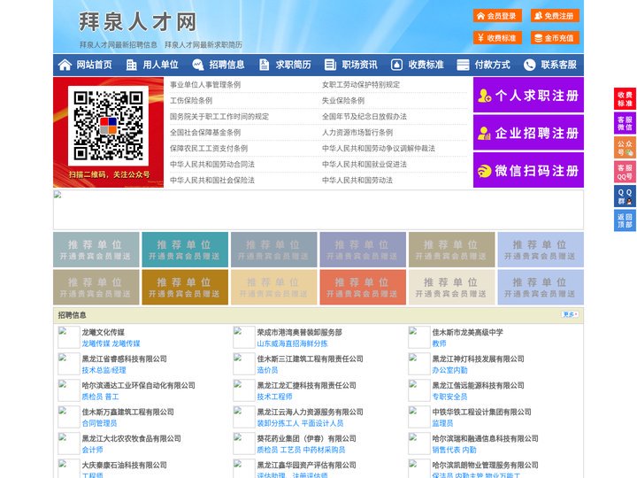Open company 黑龙江云海人力资源服务有限公司
637x478 pixels.
coord(310,412)
